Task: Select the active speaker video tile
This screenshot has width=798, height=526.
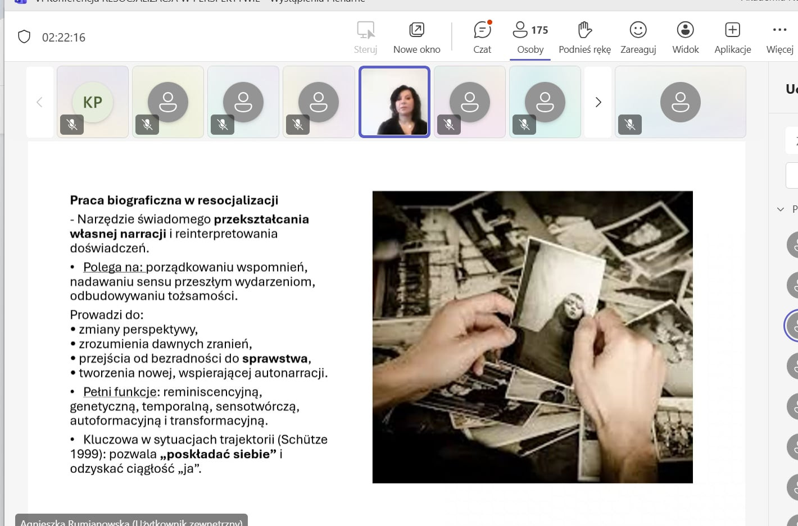Action: click(x=394, y=102)
